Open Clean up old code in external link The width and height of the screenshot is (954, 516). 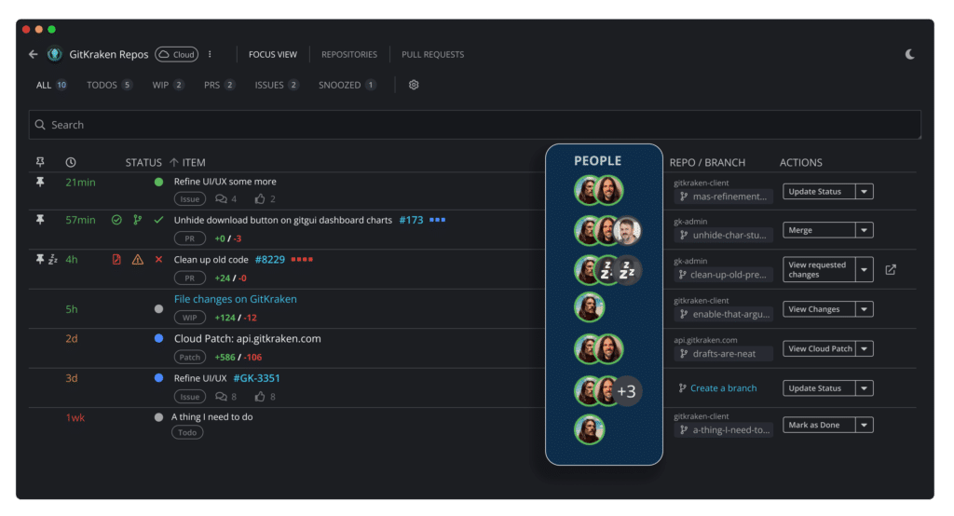click(891, 269)
